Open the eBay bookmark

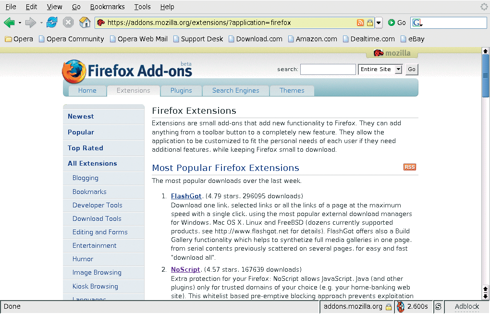coord(413,39)
